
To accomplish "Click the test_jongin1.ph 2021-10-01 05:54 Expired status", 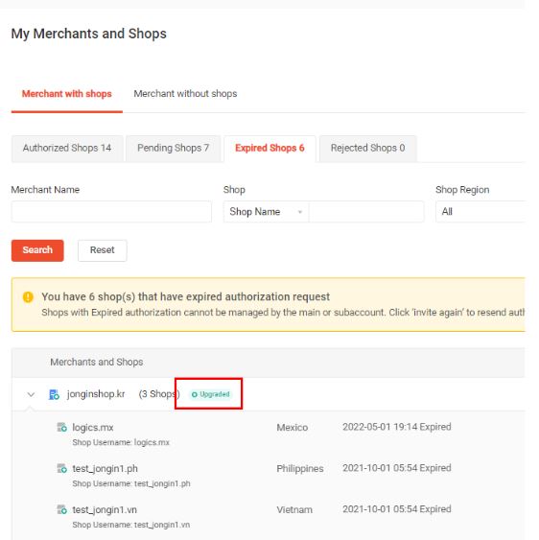I will [x=397, y=468].
